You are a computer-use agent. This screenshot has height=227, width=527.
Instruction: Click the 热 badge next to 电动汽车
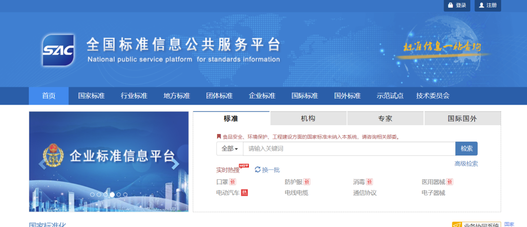click(x=244, y=193)
